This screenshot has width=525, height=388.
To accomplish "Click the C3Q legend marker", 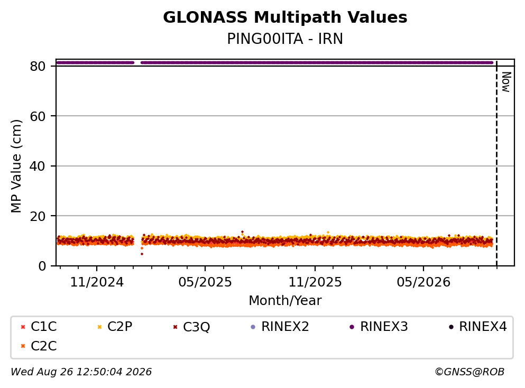I will (x=175, y=327).
